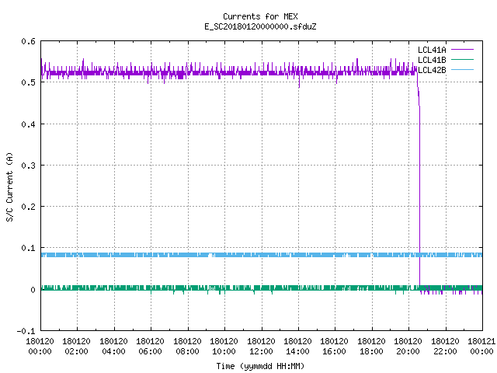Click the blue LCL42B data trace

(x=262, y=255)
